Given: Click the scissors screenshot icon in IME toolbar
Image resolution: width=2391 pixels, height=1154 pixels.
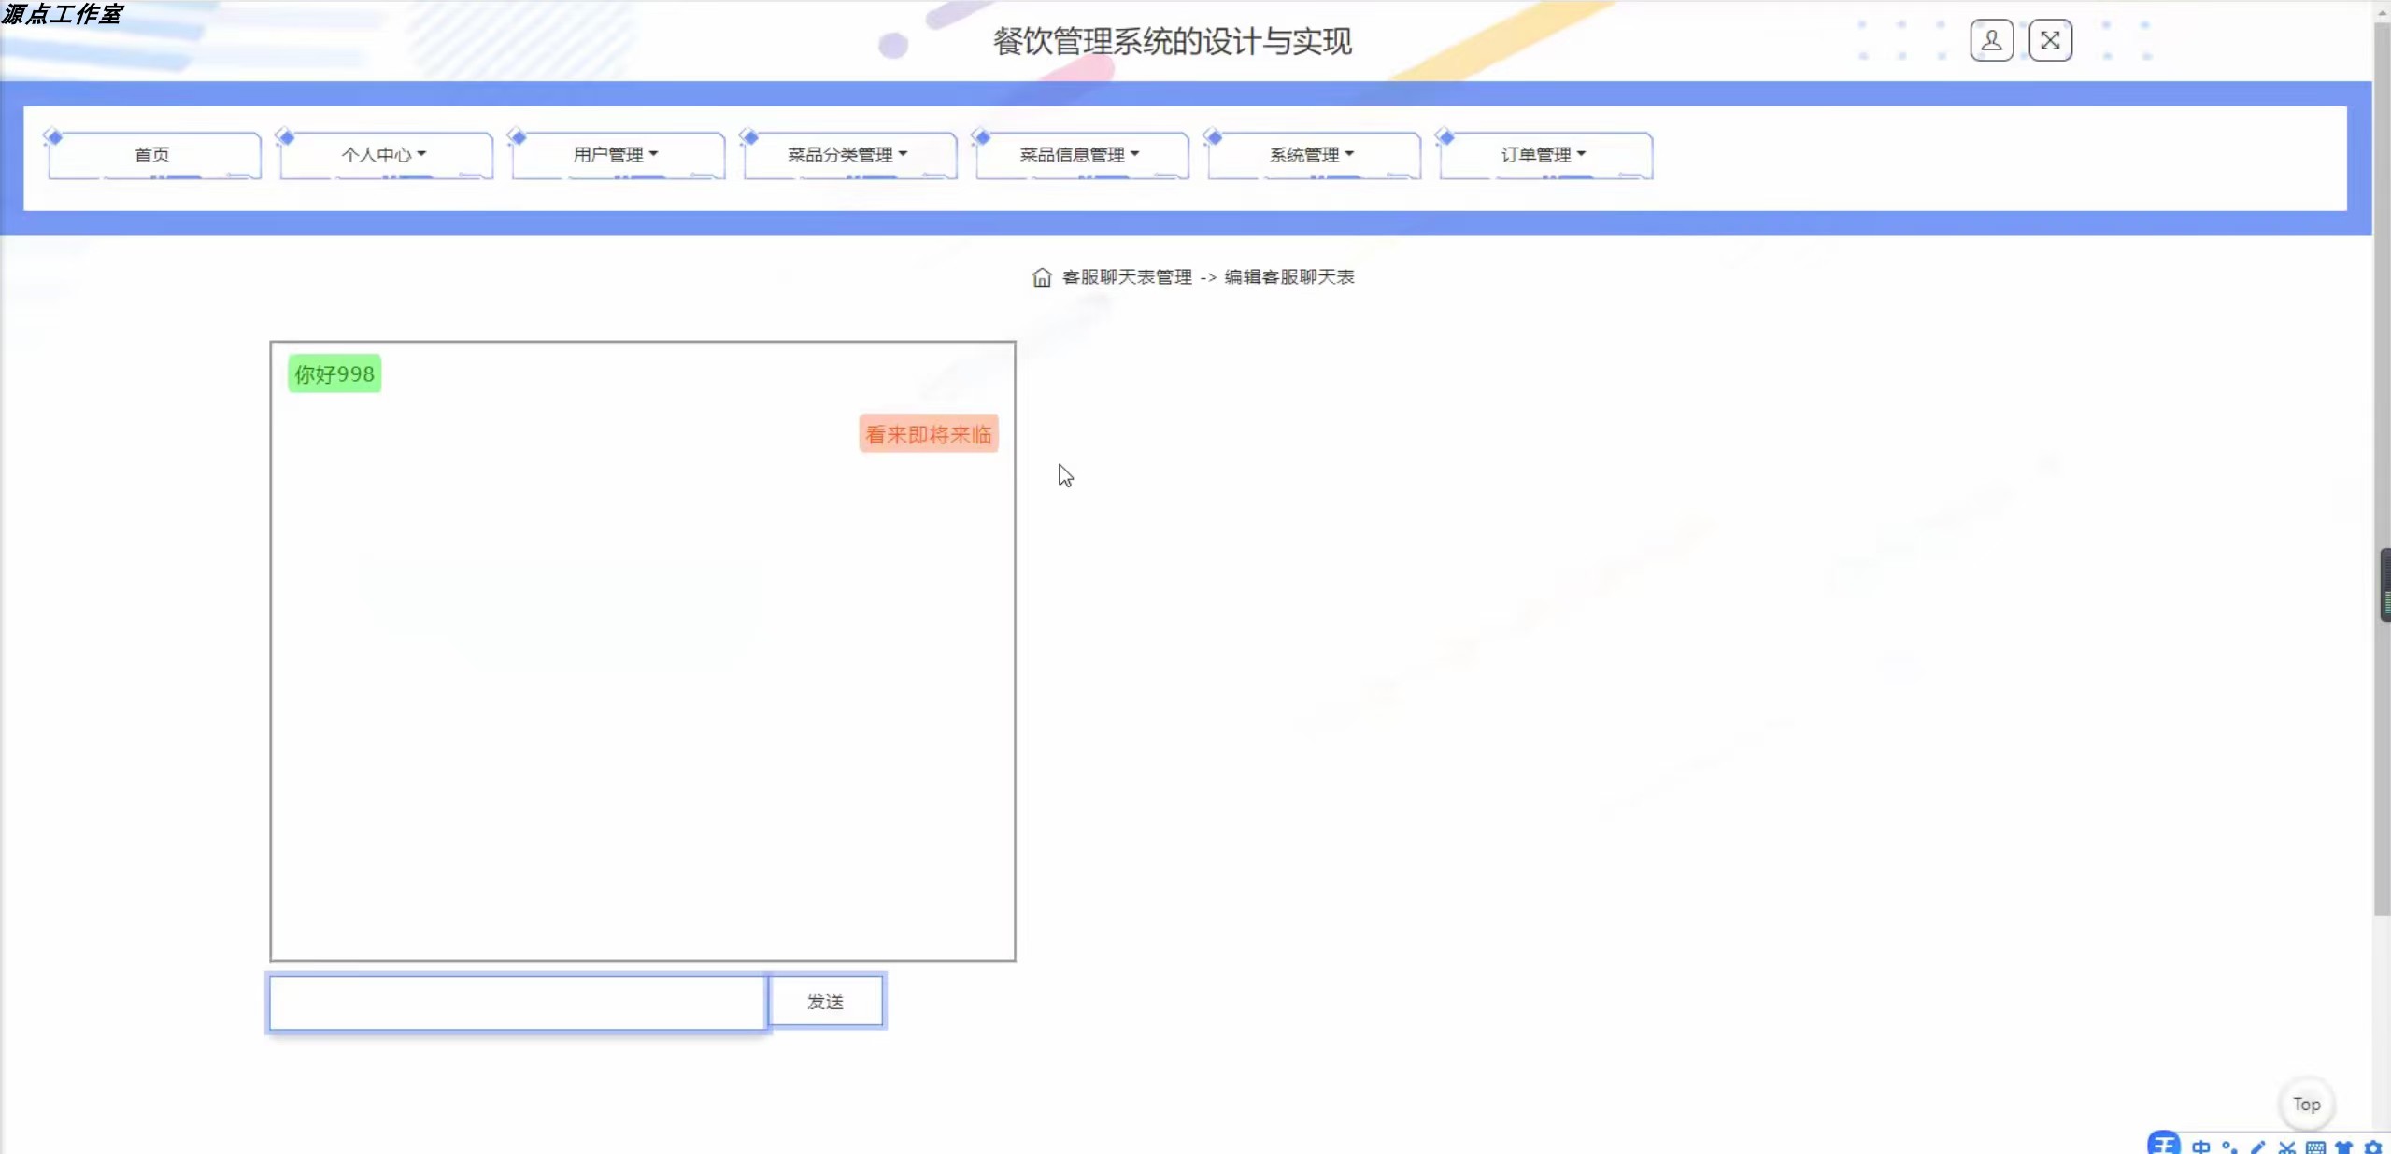Looking at the screenshot, I should [x=2286, y=1147].
